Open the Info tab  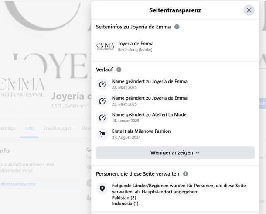point(29,128)
